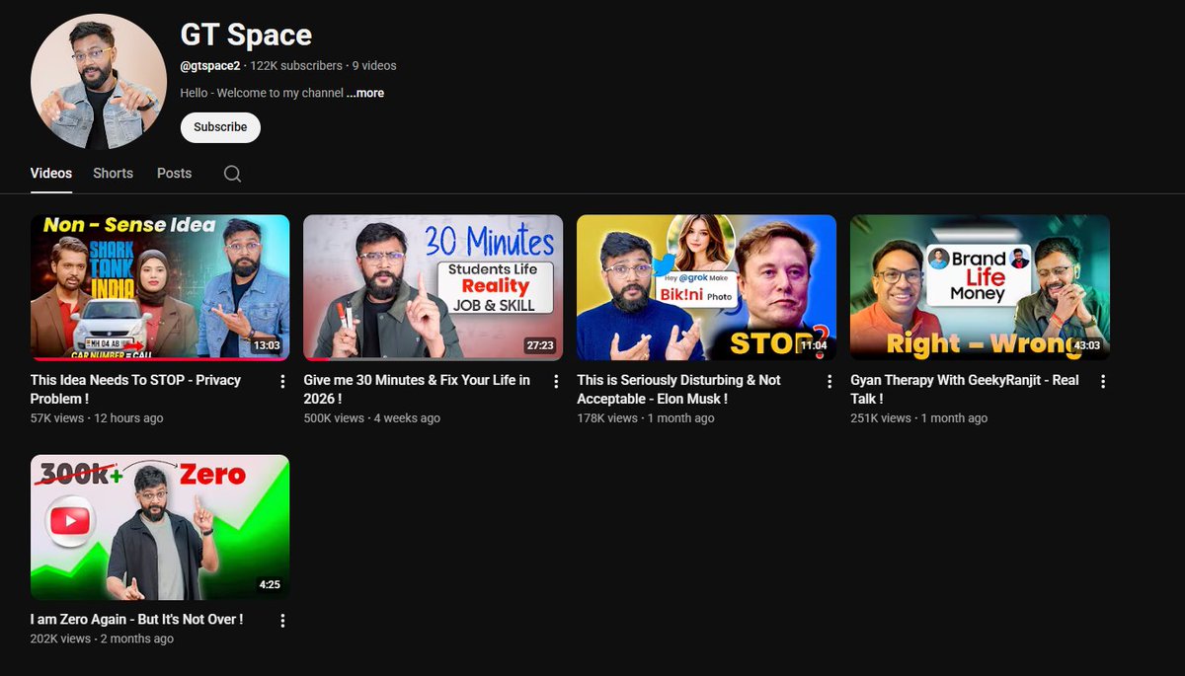The width and height of the screenshot is (1185, 676).
Task: Open options menu for 'I am Zero Again' video
Action: coord(282,621)
